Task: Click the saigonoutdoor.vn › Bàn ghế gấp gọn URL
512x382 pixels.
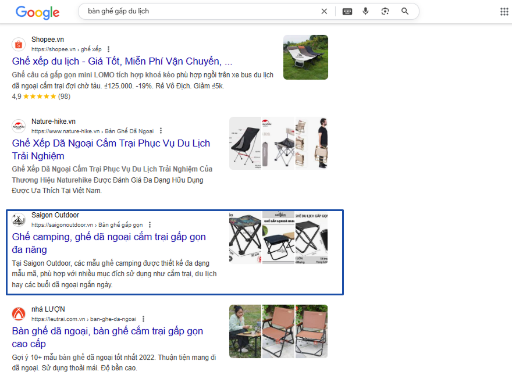Action: [87, 225]
